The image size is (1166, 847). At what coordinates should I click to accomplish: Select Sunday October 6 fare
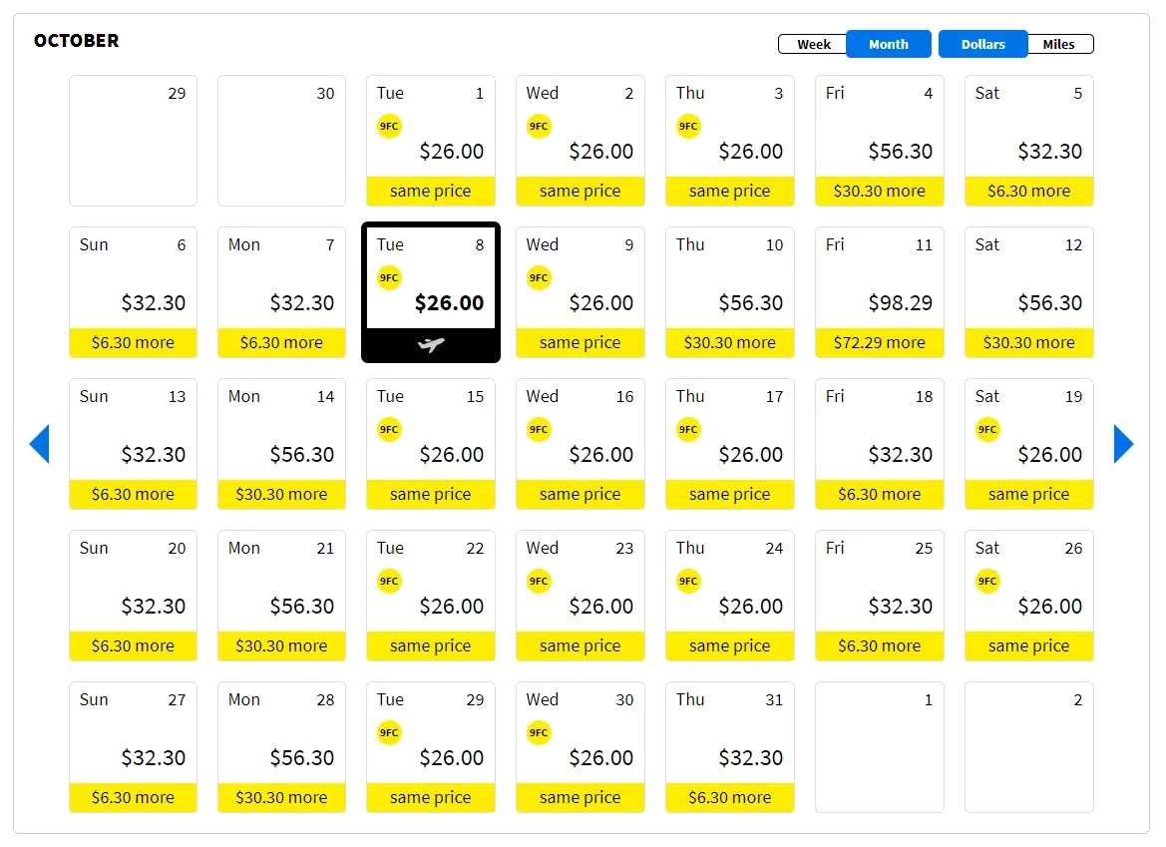tap(133, 292)
